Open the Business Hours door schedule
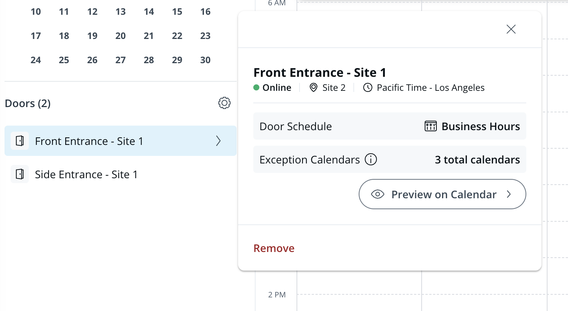The width and height of the screenshot is (568, 311). pyautogui.click(x=480, y=126)
